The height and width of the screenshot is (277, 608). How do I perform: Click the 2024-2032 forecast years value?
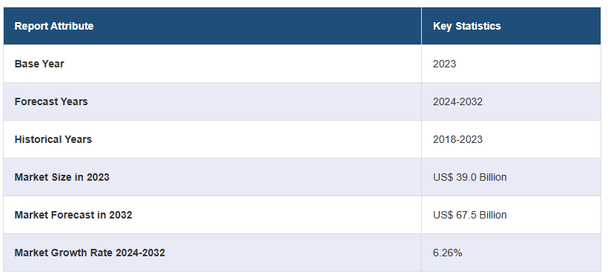457,101
